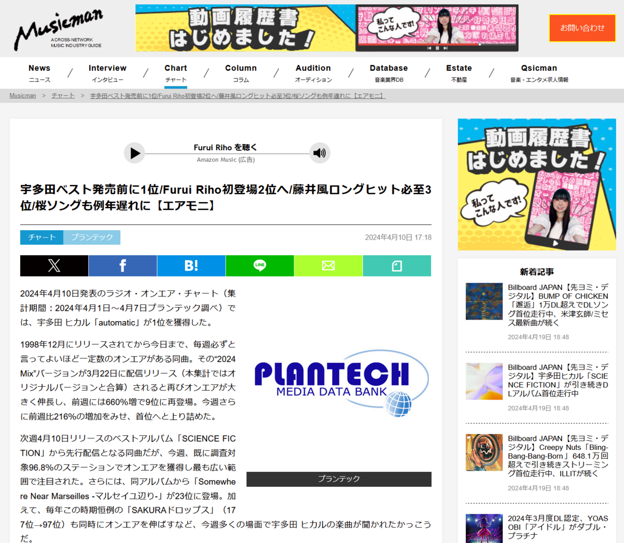
Task: Open the News ニュース menu
Action: pyautogui.click(x=40, y=73)
